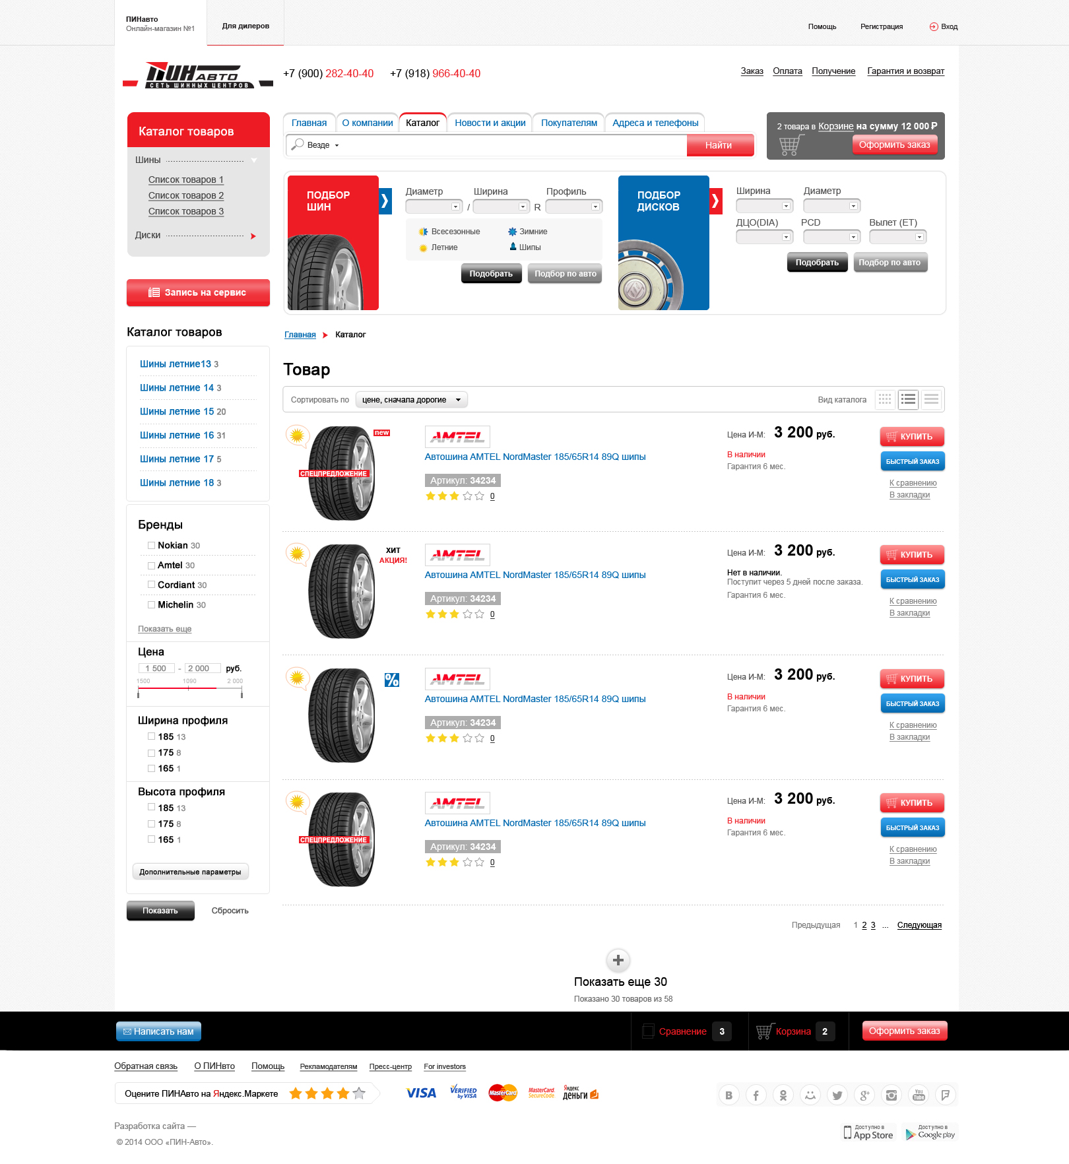Image resolution: width=1069 pixels, height=1164 pixels.
Task: Open the Instagram camera icon
Action: [891, 1095]
